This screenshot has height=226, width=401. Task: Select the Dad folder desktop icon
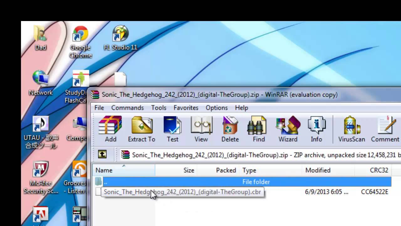tap(40, 38)
